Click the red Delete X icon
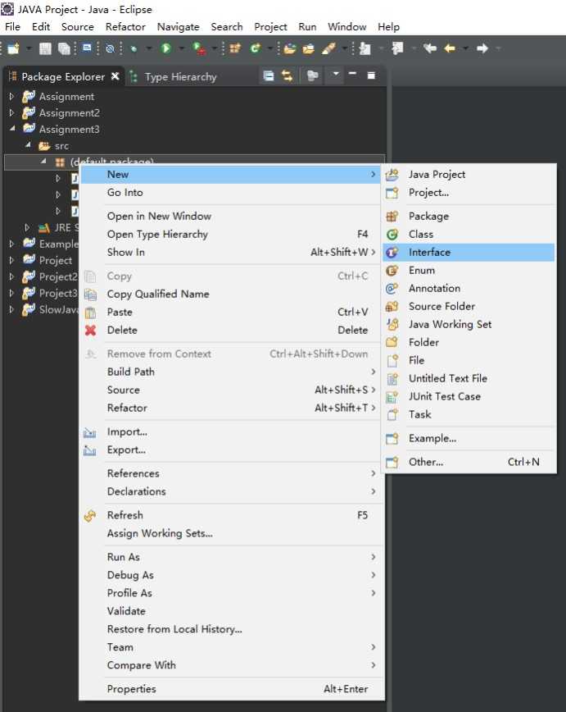This screenshot has height=712, width=566. 91,331
